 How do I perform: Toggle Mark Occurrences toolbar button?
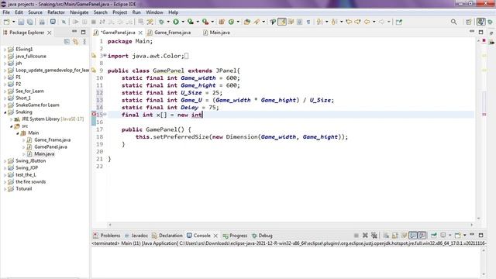[x=282, y=22]
